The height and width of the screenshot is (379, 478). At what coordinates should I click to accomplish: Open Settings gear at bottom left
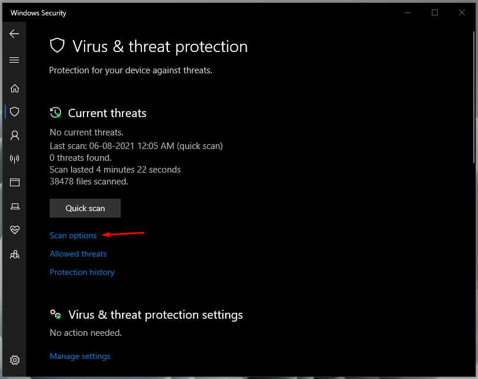tap(15, 360)
